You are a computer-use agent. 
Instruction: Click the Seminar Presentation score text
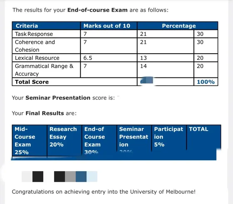pos(63,98)
